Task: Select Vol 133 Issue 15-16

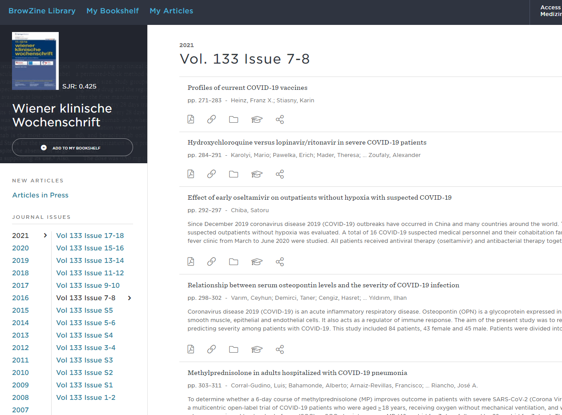Action: point(90,248)
